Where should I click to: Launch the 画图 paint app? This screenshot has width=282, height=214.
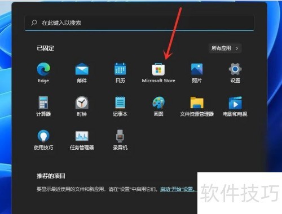click(x=158, y=102)
